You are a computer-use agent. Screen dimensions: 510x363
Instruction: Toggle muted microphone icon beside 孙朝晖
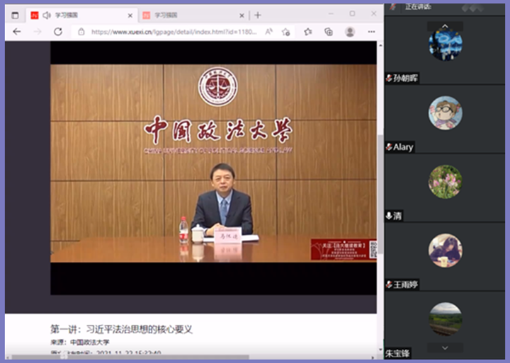389,79
